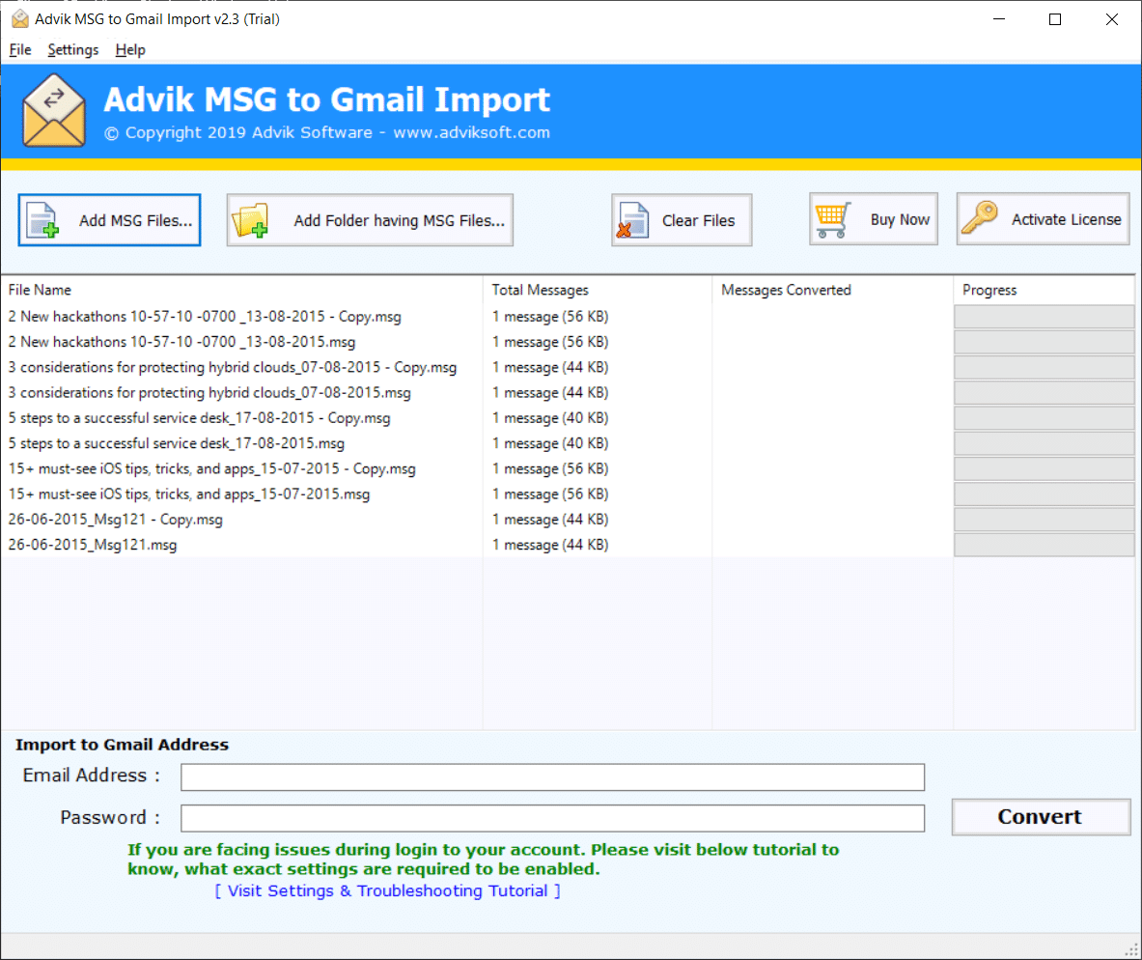Select '3 considerations for protecting hybrid clouds_07-08-2015 - Copy.msg'
The image size is (1142, 960).
coord(233,367)
